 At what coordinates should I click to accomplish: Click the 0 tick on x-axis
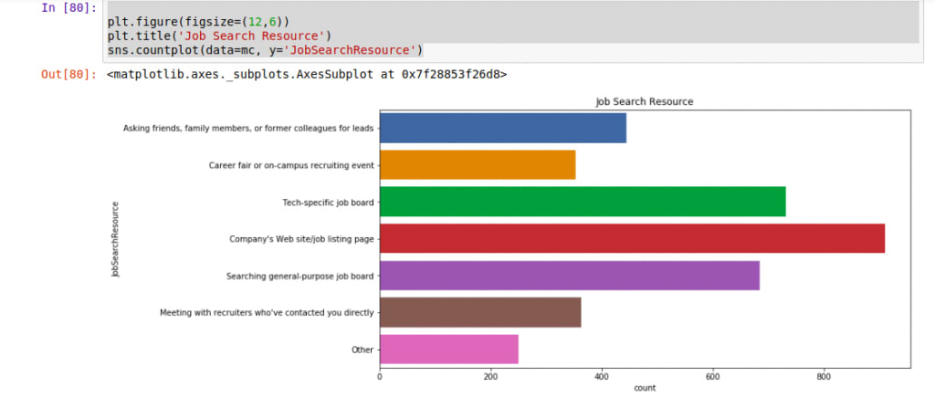(380, 377)
